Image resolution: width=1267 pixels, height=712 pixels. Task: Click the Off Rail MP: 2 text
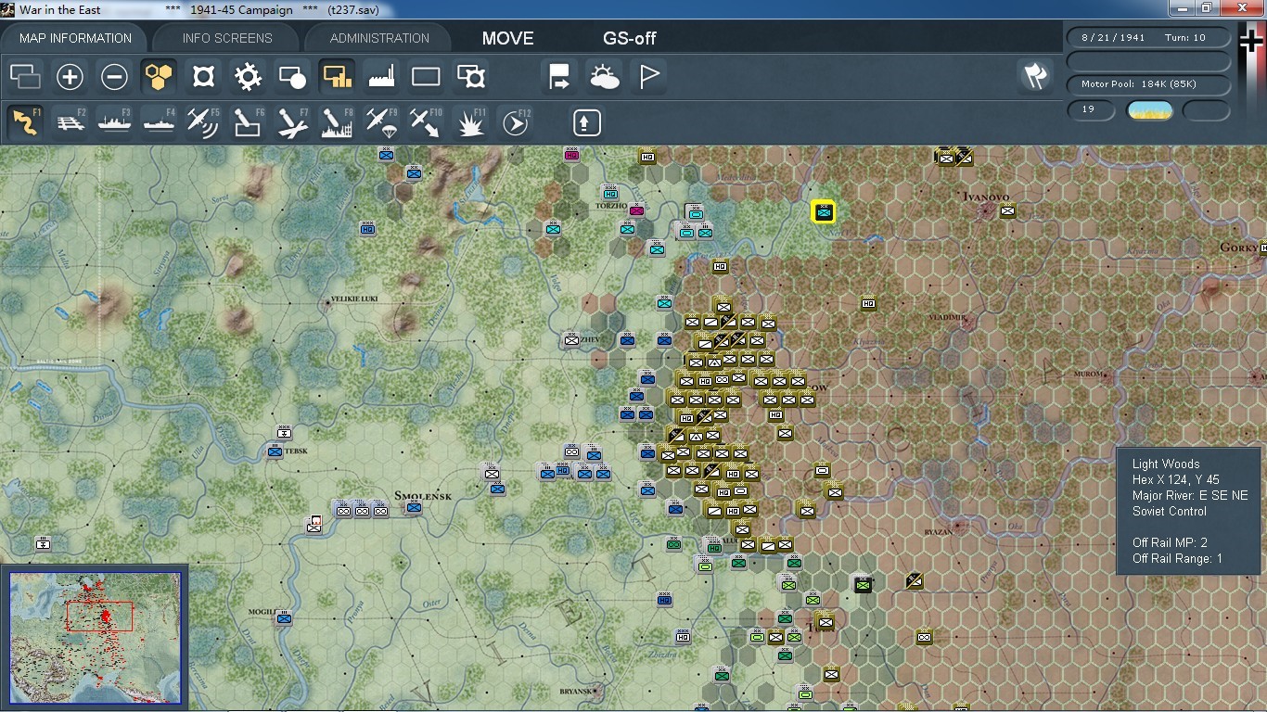[x=1170, y=542]
